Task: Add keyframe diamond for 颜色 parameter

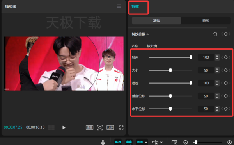Action: click(226, 57)
